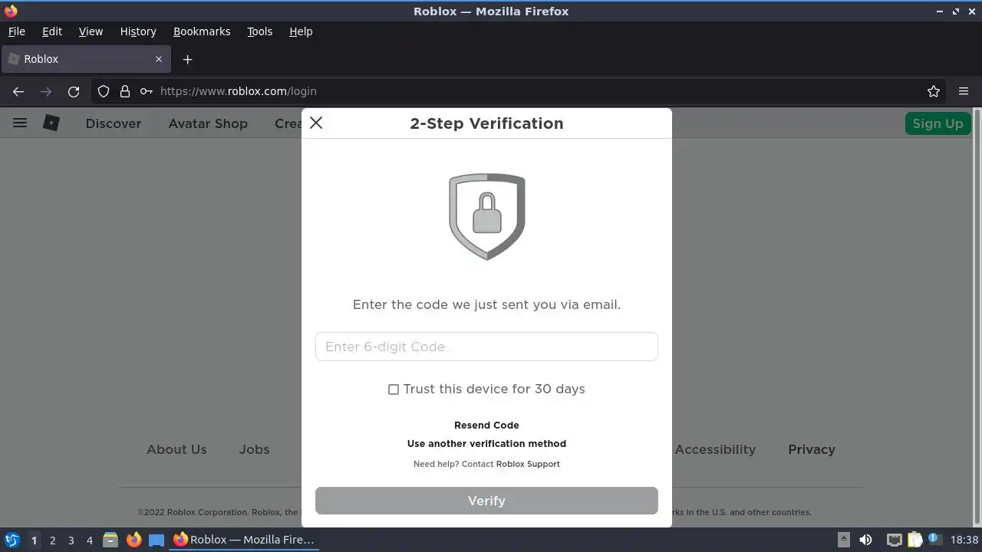Switch to workspace 2
The image size is (982, 552).
pos(52,540)
